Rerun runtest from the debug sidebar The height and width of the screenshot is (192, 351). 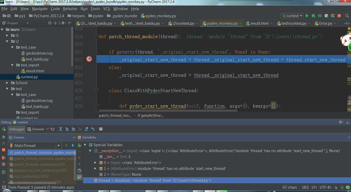click(x=4, y=129)
